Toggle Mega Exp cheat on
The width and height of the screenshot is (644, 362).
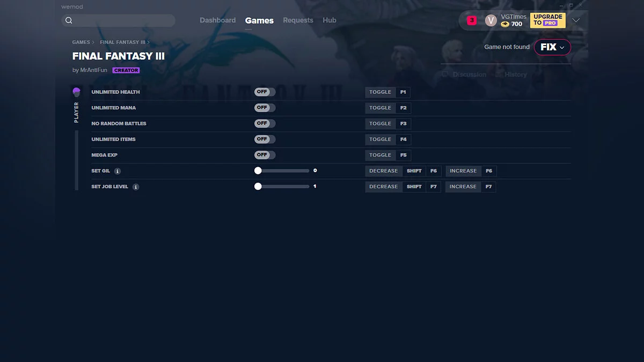(x=265, y=155)
